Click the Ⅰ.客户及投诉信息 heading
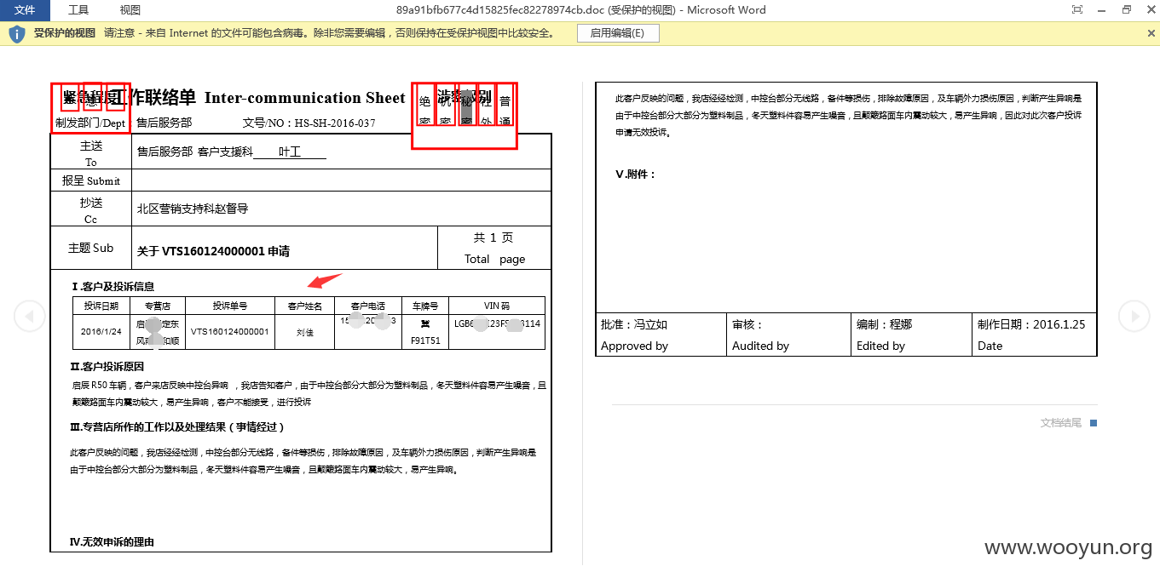Screen dimensions: 1160x572 point(113,287)
